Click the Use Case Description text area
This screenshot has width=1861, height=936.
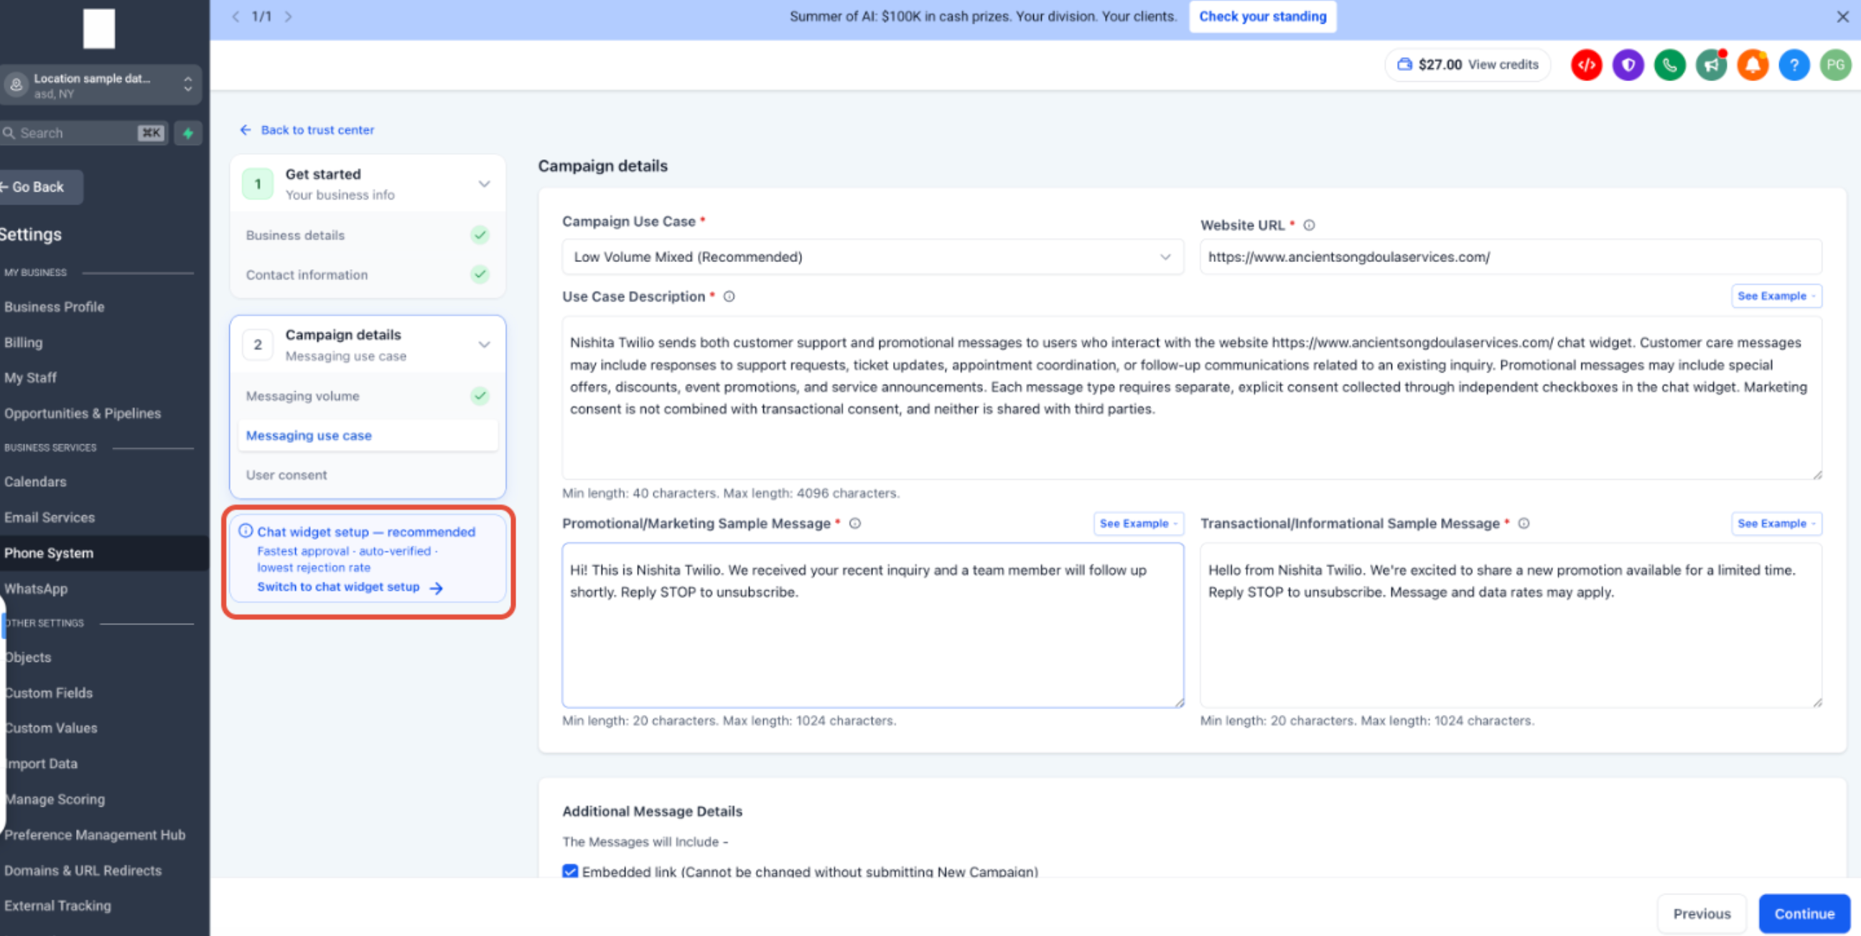tap(1192, 398)
